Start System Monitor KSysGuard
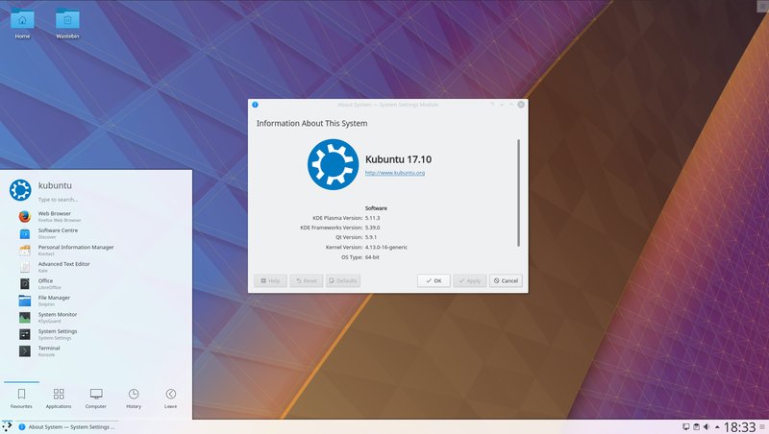 pyautogui.click(x=98, y=318)
